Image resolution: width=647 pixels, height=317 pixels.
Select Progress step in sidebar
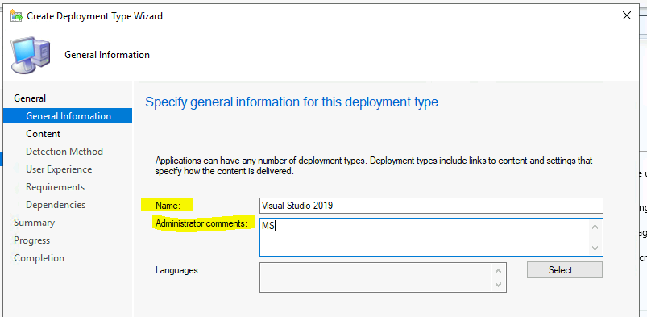(31, 240)
